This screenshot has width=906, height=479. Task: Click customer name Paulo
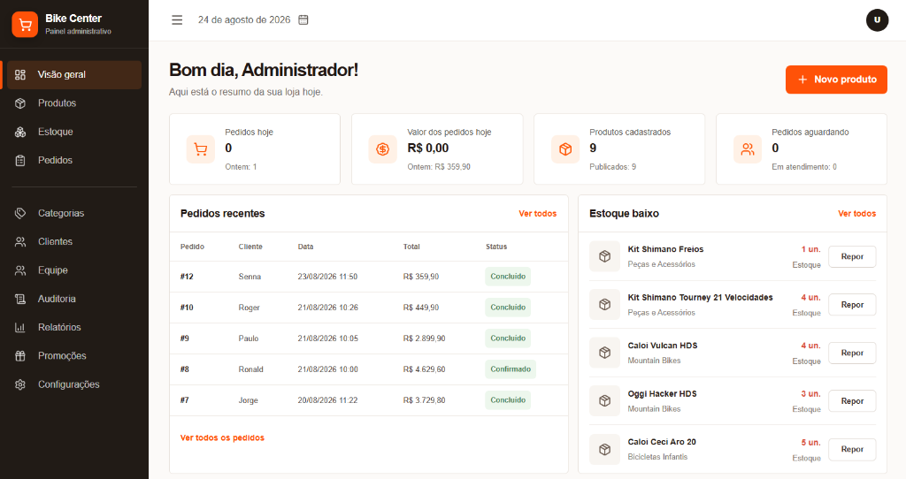249,338
